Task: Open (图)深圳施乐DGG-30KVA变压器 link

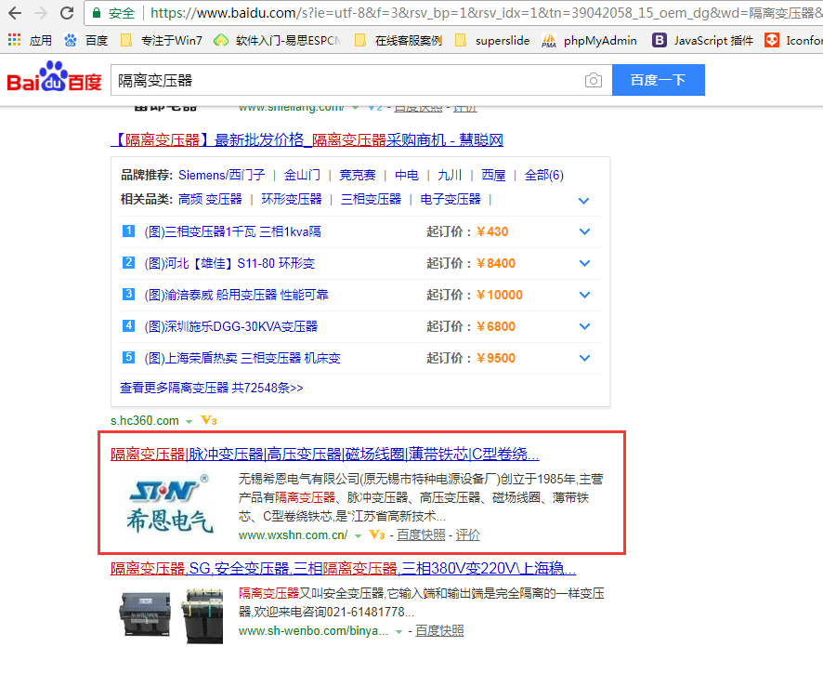Action: click(231, 326)
